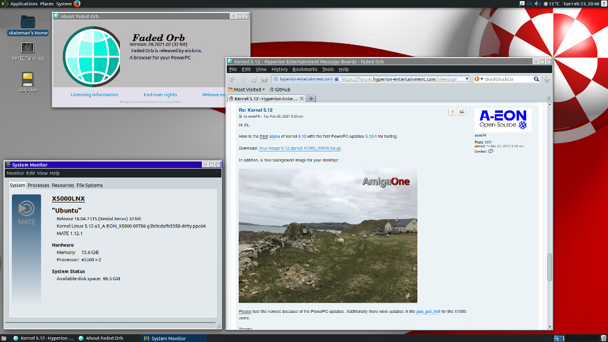The width and height of the screenshot is (608, 342).
Task: Click the Quote post icon
Action: 462,112
